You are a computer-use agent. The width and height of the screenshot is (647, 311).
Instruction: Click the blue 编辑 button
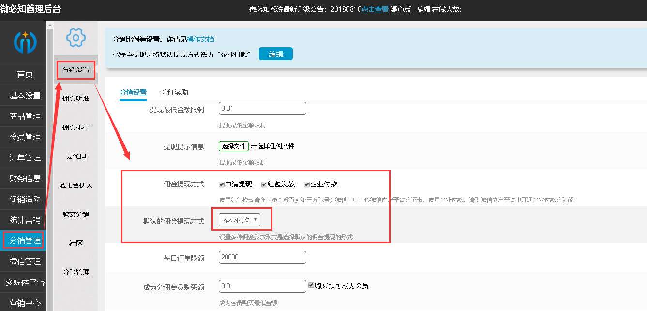(276, 54)
